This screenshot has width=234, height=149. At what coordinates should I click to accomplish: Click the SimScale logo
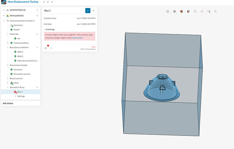(4, 2)
